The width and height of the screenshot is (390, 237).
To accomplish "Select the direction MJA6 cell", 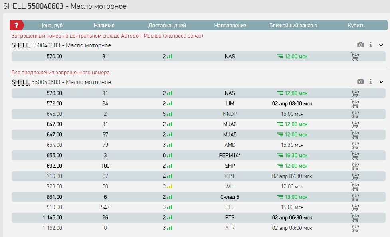I will pos(230,124).
